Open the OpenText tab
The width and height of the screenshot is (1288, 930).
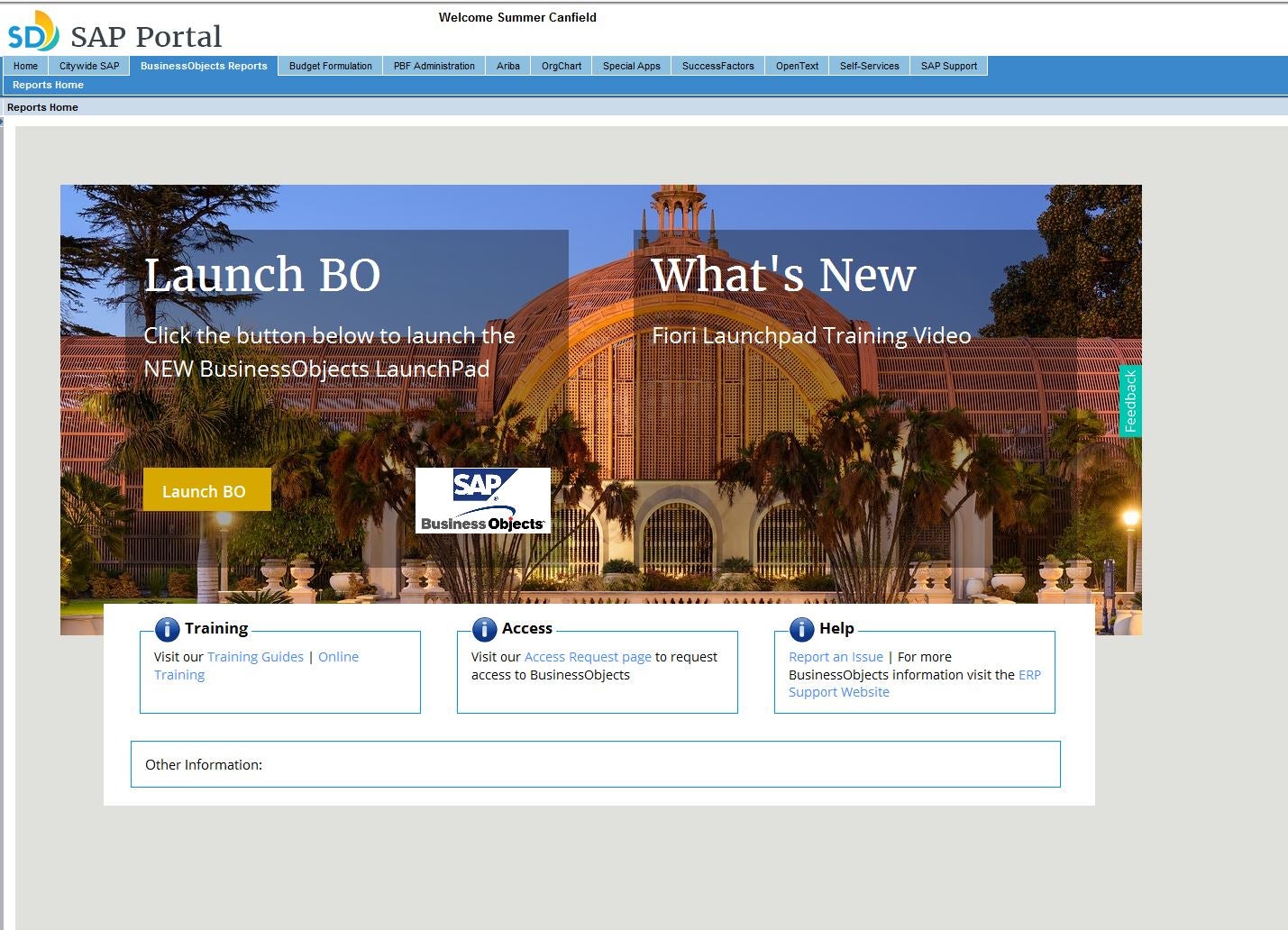(x=798, y=66)
